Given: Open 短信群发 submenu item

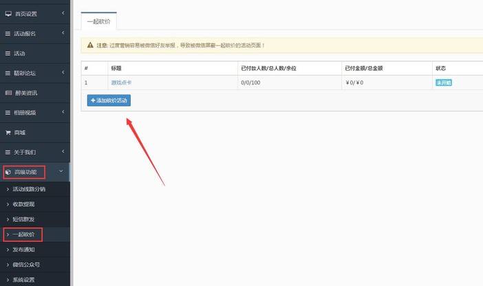Looking at the screenshot, I should tap(23, 219).
